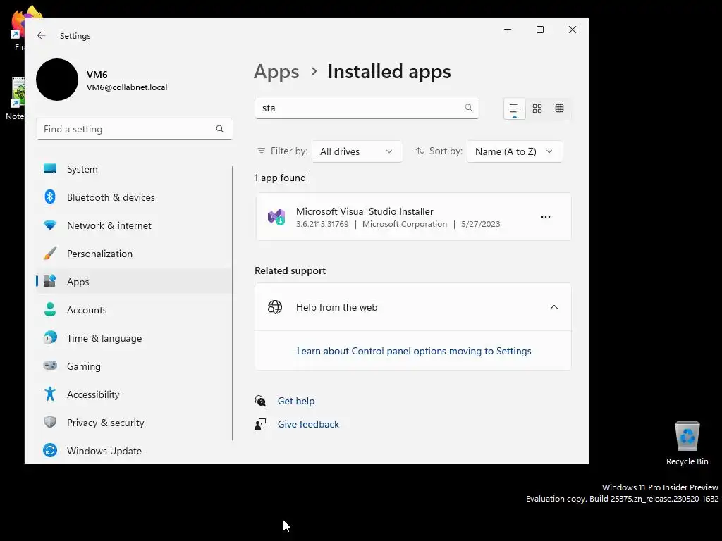Viewport: 722px width, 541px height.
Task: Click the Windows Update sync icon
Action: pos(50,450)
